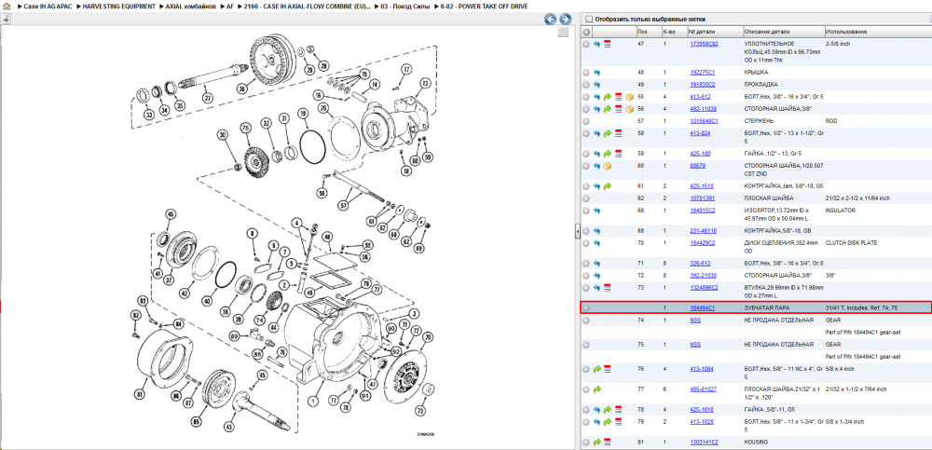Open part number link 173559C92

[x=704, y=44]
